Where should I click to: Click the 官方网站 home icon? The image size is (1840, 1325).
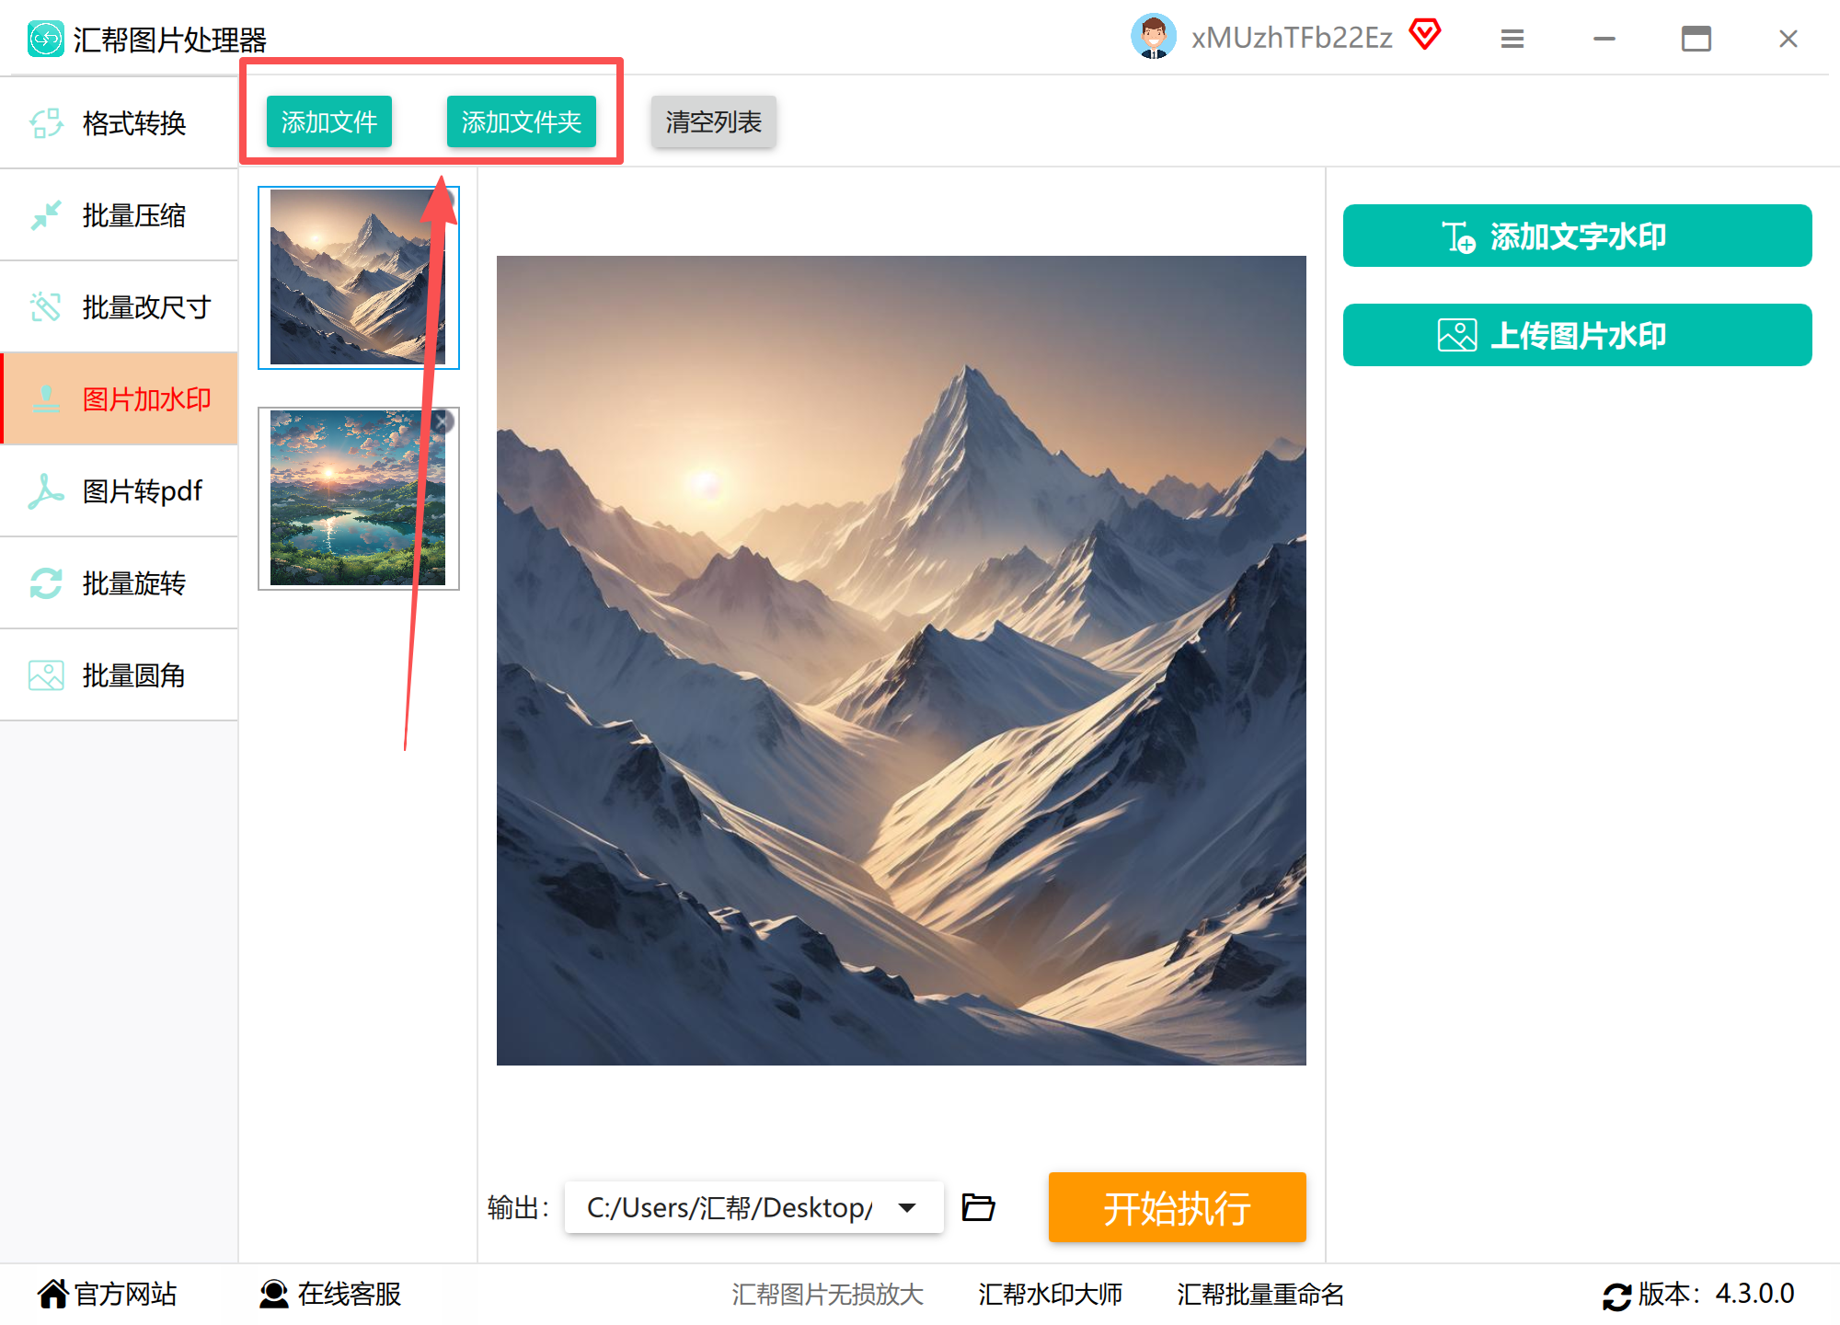[53, 1294]
